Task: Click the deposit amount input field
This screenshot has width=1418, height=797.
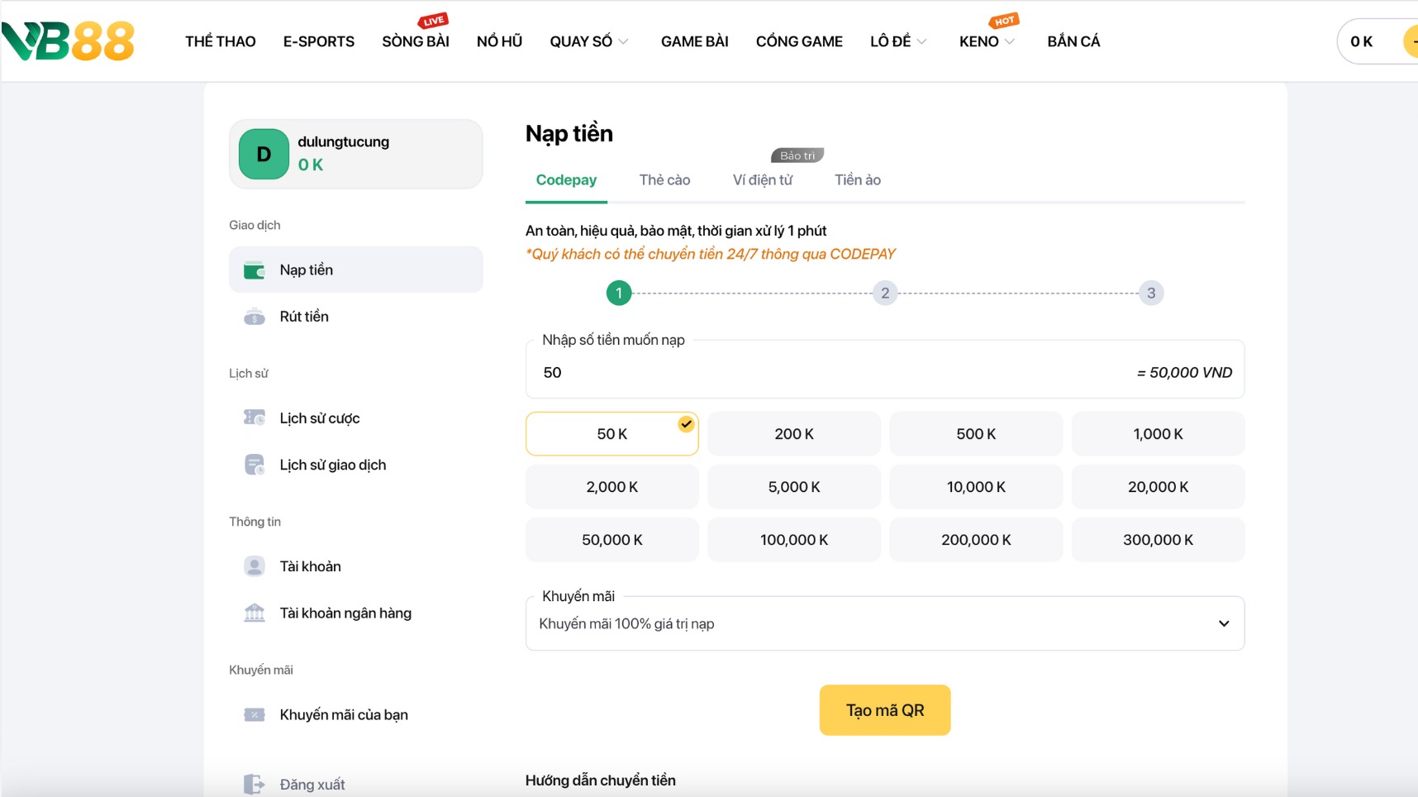Action: pos(885,370)
